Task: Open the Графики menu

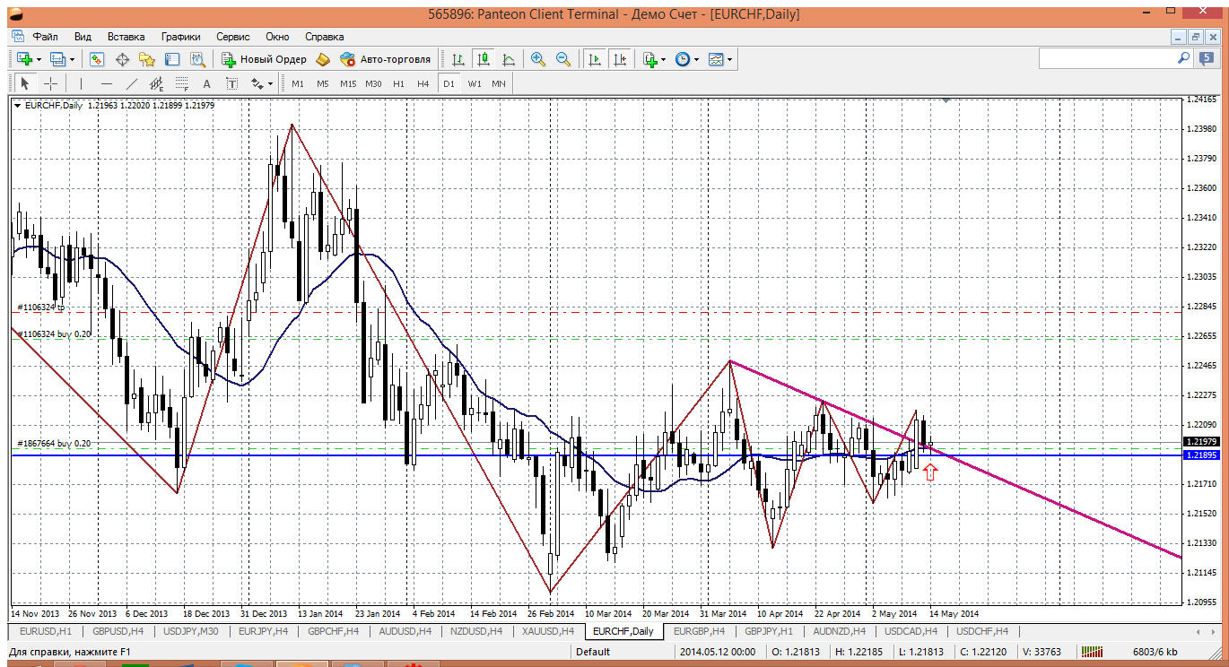Action: coord(180,37)
